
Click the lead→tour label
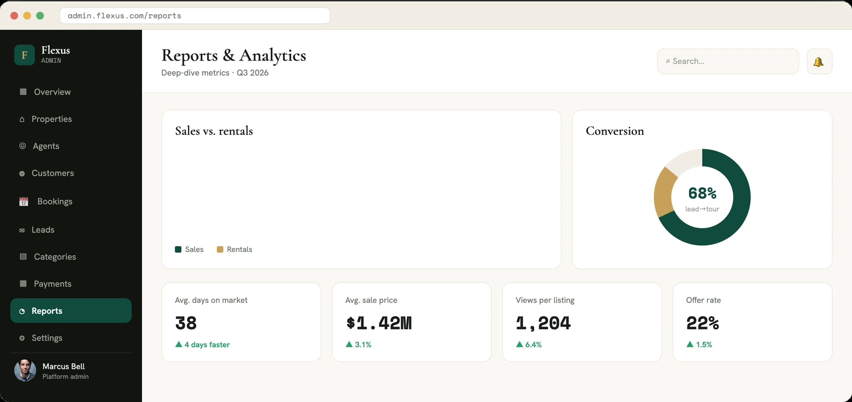pos(702,209)
